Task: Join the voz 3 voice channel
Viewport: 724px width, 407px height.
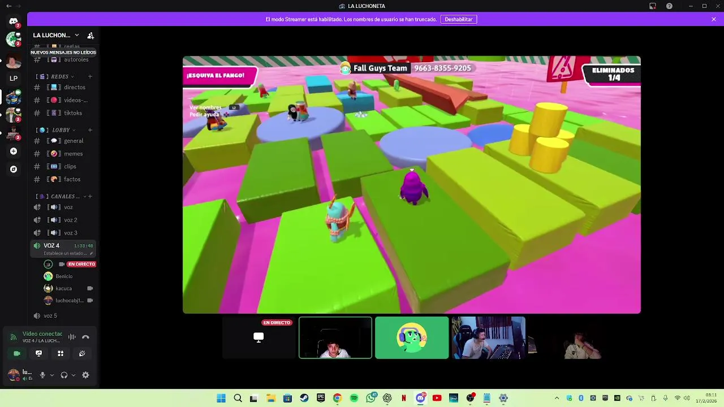Action: click(63, 233)
